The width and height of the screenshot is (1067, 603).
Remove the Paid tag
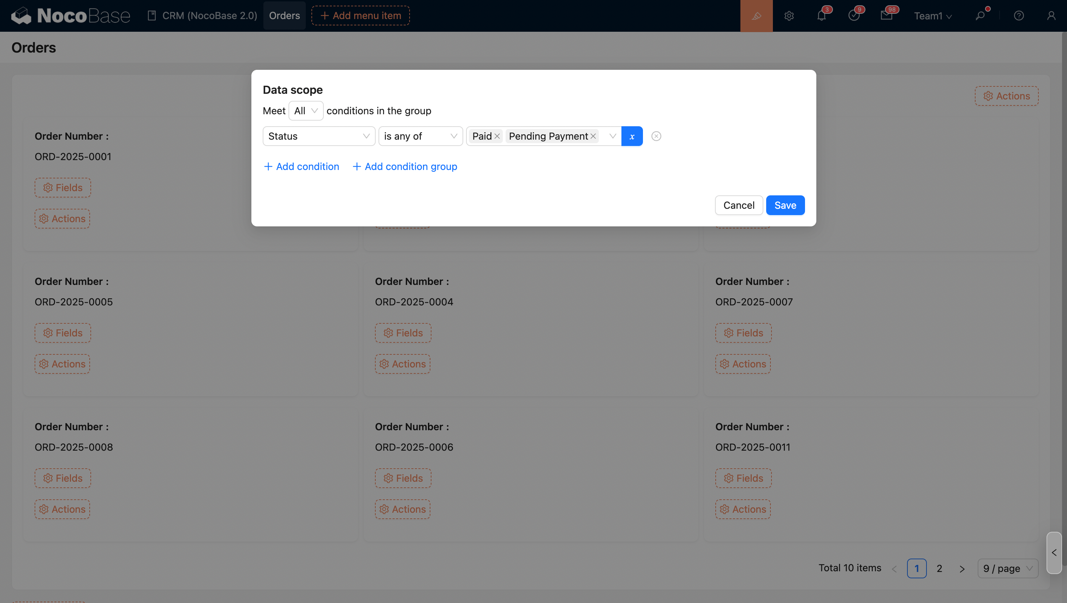coord(497,136)
